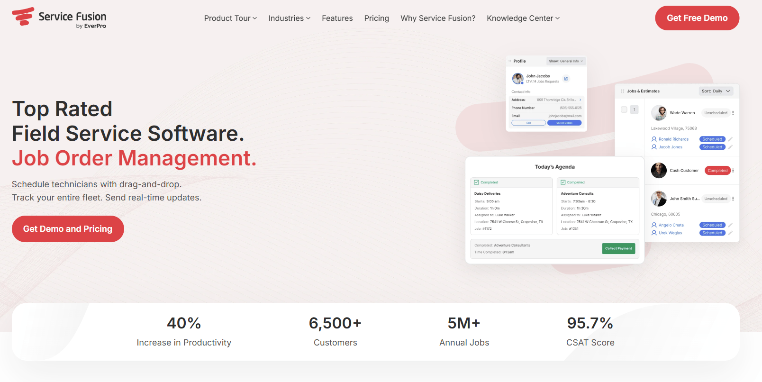
Task: Open the Sort: Daily dropdown
Action: (716, 91)
